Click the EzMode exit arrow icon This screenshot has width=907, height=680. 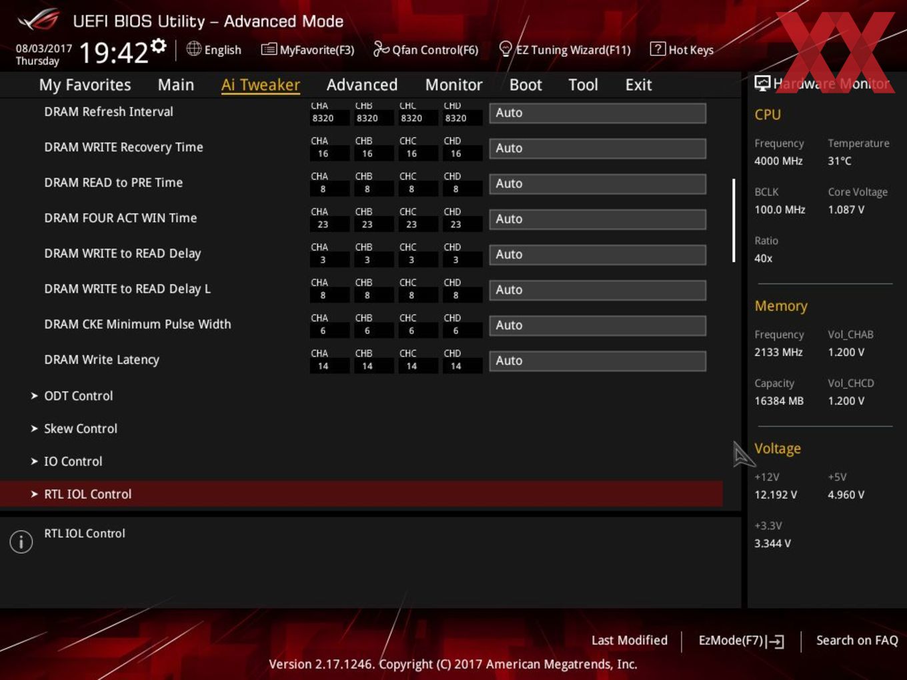(776, 641)
